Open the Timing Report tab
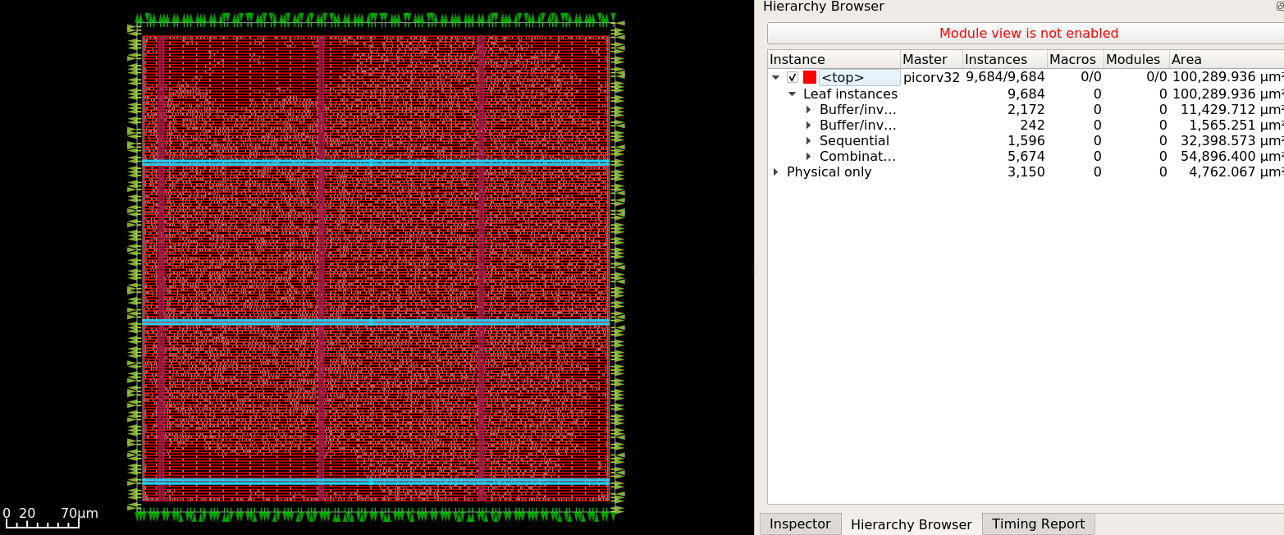The width and height of the screenshot is (1284, 535). point(1038,523)
